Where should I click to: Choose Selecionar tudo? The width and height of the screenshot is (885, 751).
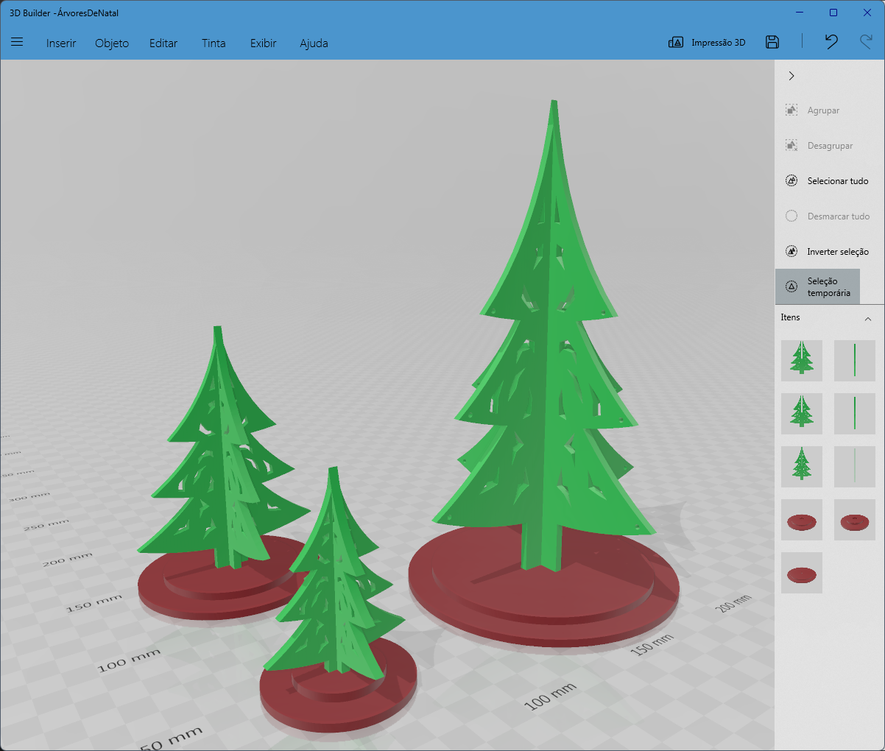tap(827, 180)
